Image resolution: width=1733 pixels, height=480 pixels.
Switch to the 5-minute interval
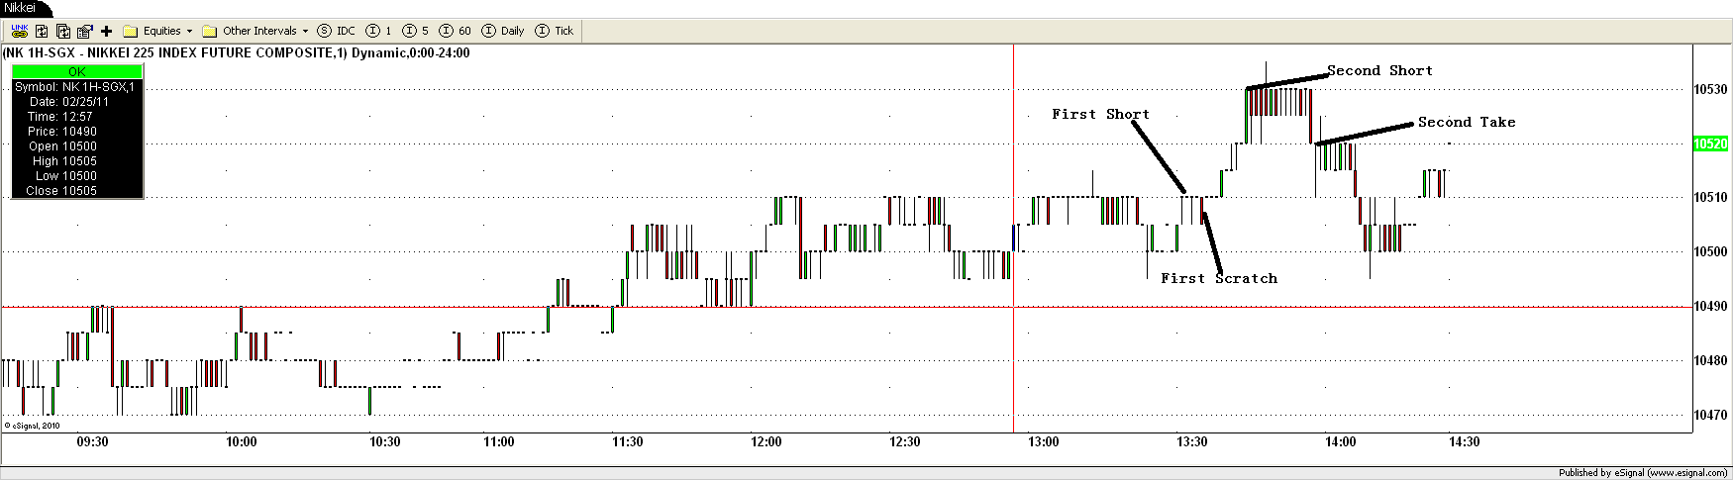point(416,31)
